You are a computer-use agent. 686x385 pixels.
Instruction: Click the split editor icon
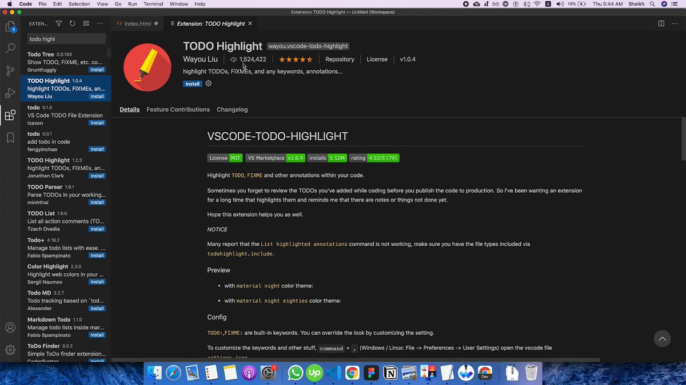(661, 23)
